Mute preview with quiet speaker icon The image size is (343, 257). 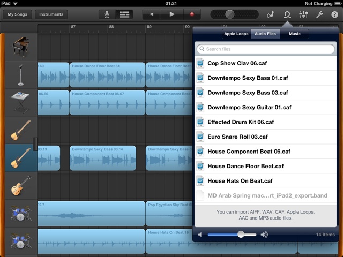click(200, 235)
